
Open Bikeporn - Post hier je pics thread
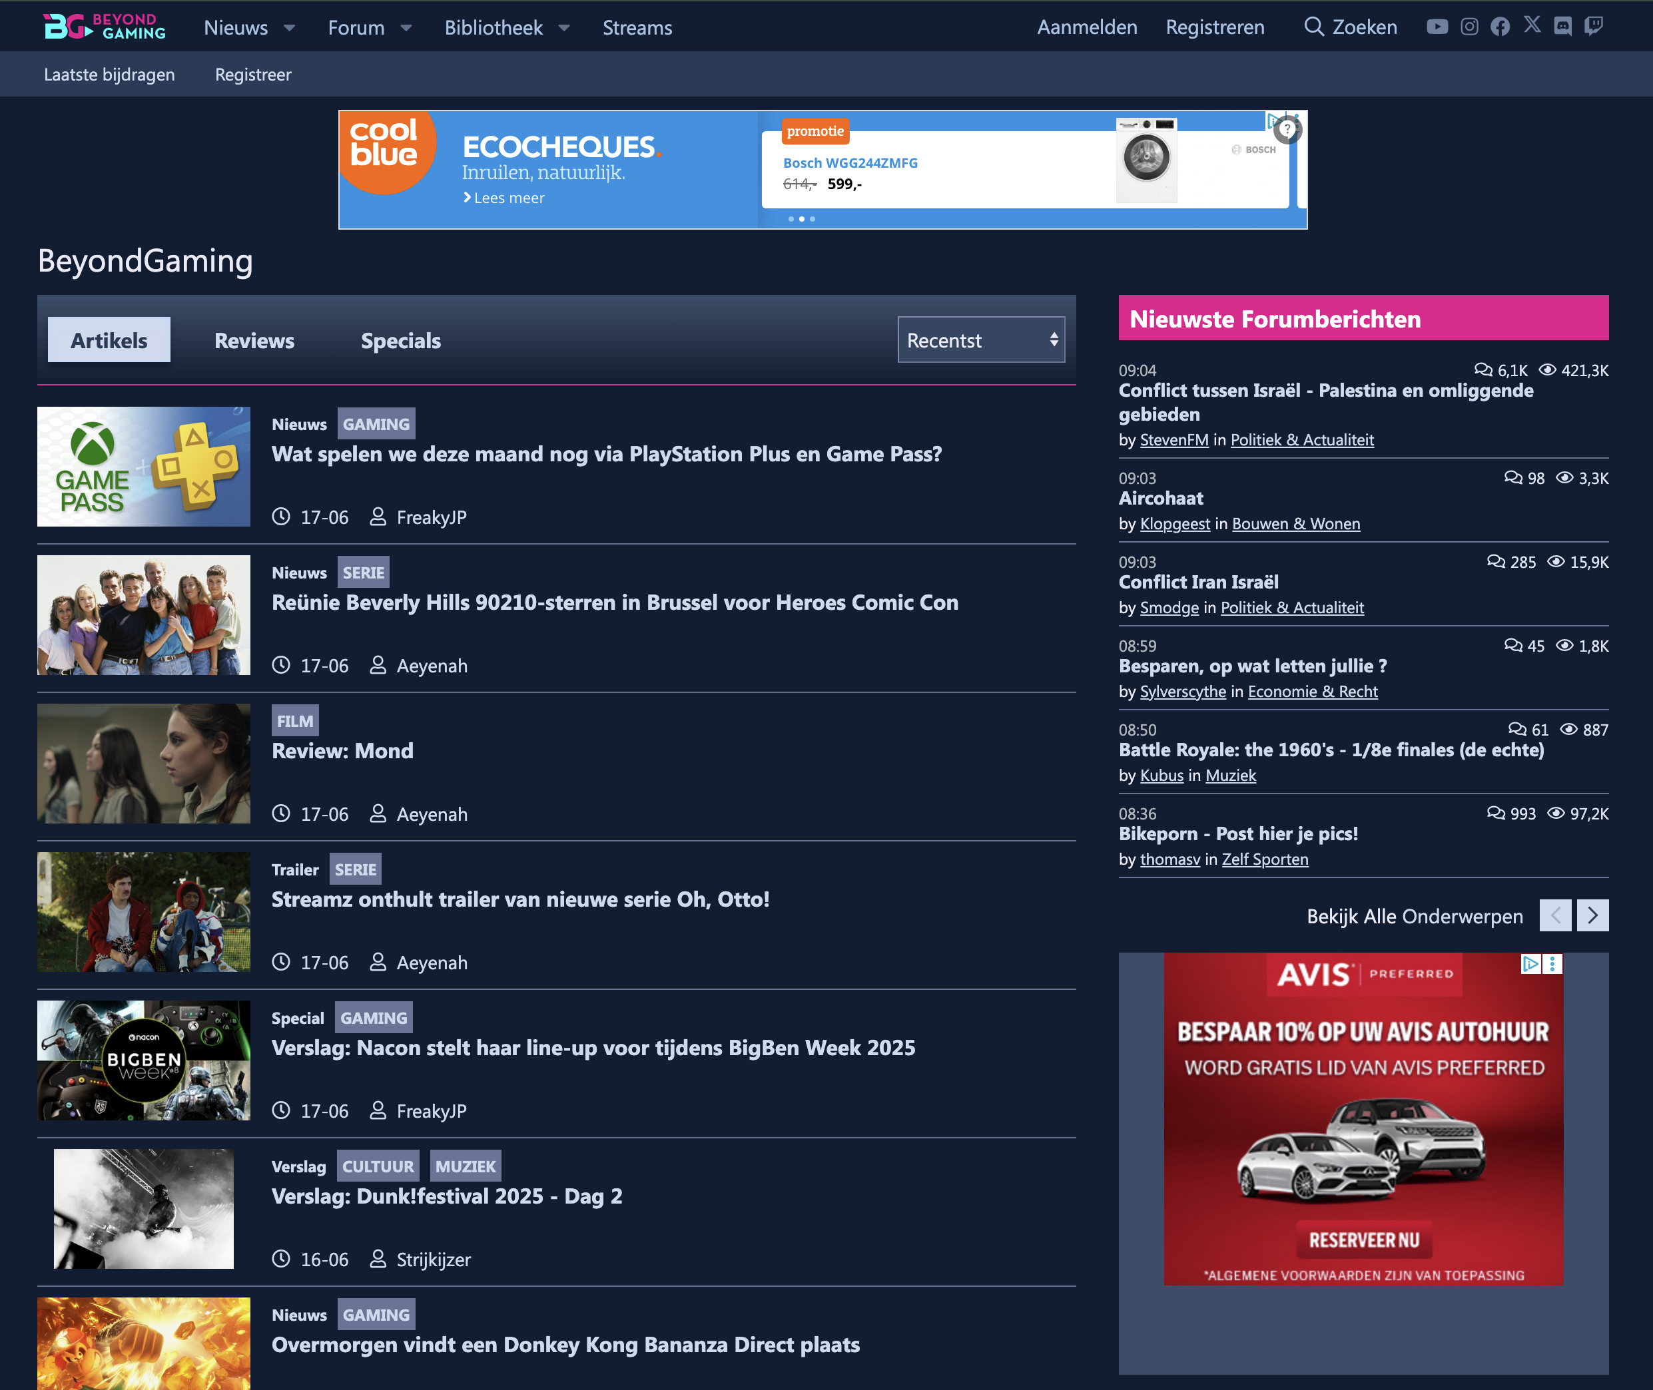point(1238,833)
